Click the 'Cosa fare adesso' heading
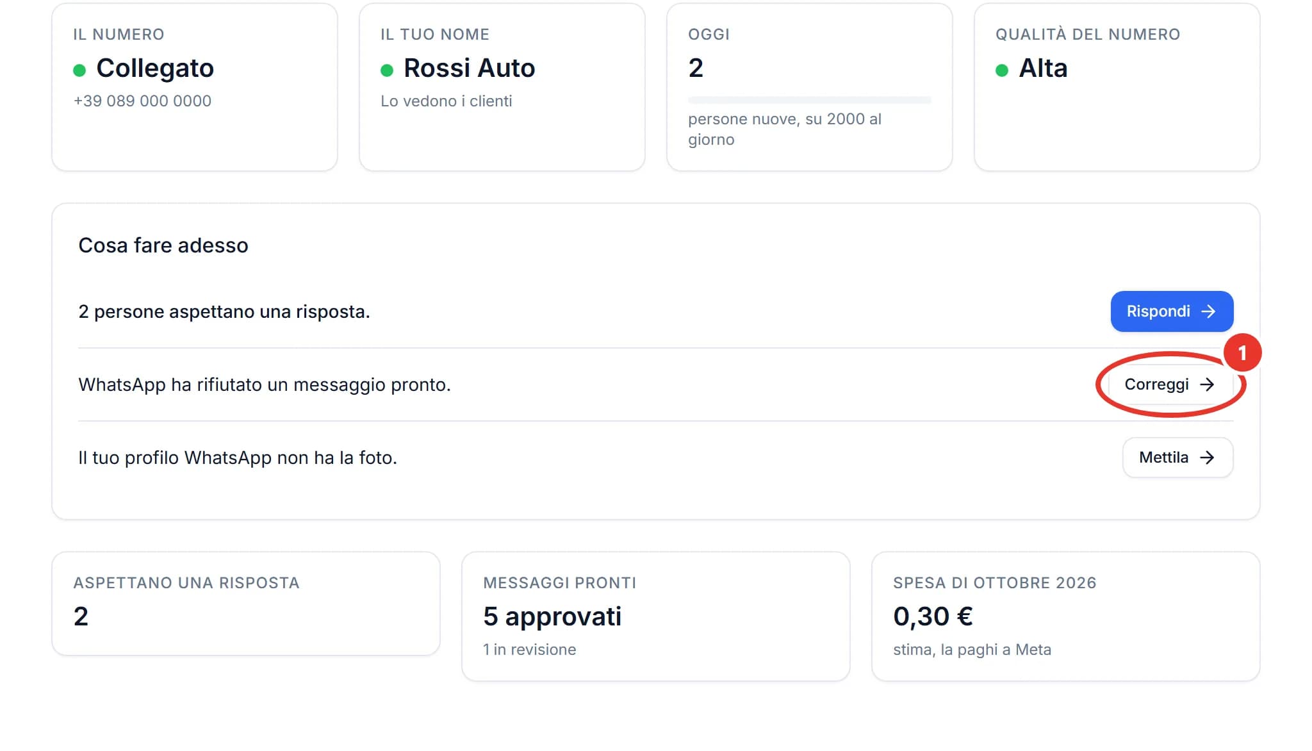 163,245
